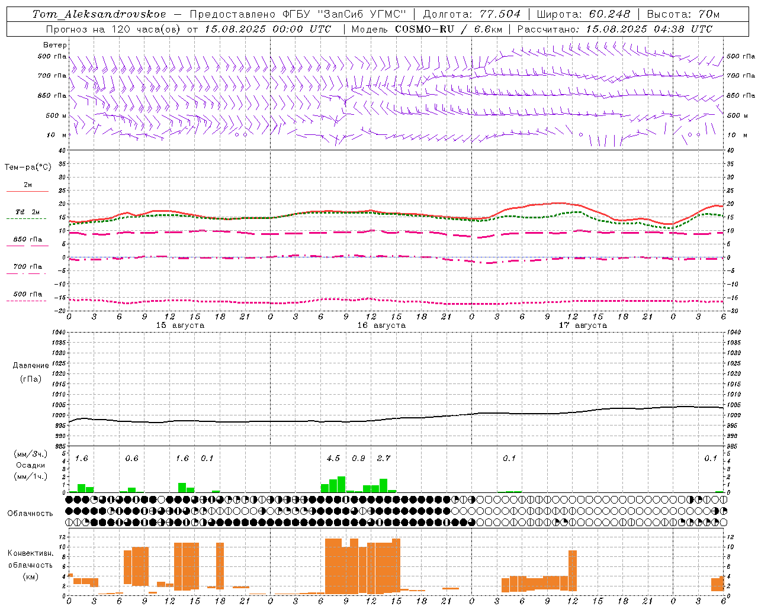Click the precipitation total 4.5
The width and height of the screenshot is (758, 606).
(x=333, y=458)
